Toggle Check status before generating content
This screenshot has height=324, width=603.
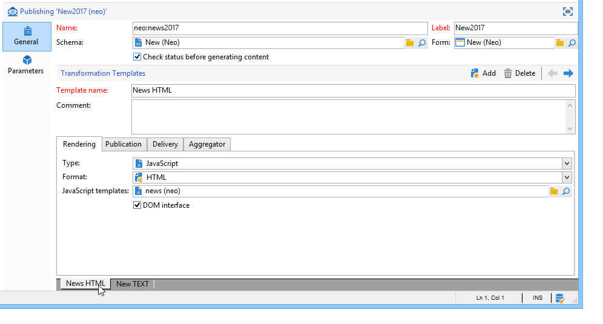click(x=137, y=57)
